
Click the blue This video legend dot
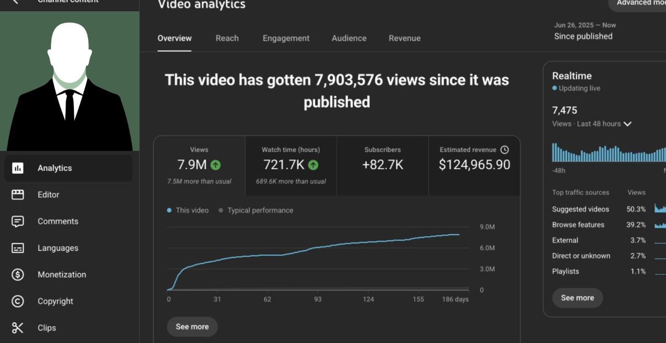tap(169, 210)
